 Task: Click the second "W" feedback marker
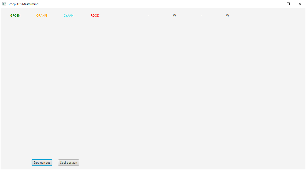[227, 15]
